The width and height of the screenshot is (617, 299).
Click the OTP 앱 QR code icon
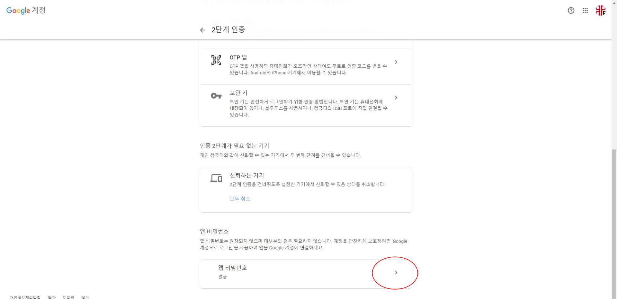coord(216,60)
